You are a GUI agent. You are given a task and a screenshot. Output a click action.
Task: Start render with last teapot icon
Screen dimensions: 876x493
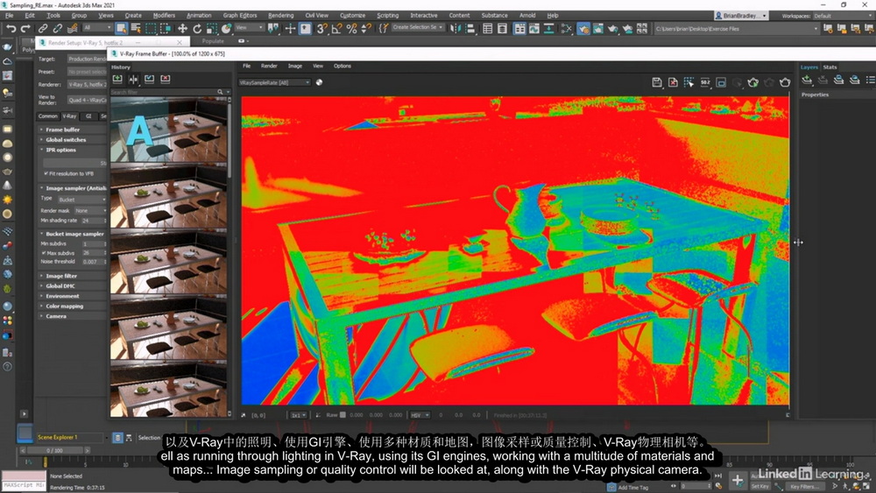(785, 82)
